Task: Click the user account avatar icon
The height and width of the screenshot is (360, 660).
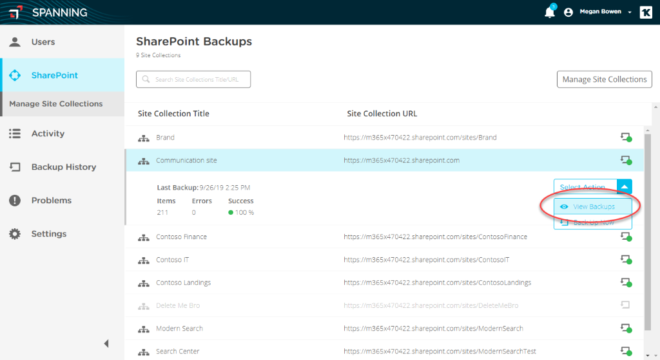Action: (x=568, y=12)
